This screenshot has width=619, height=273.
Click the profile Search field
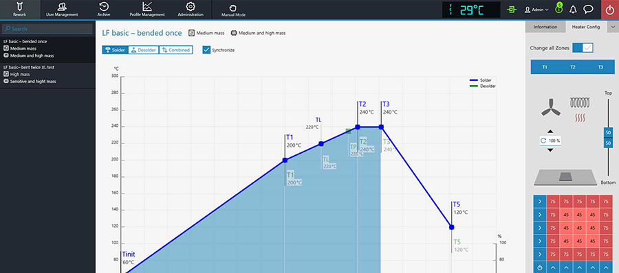47,29
